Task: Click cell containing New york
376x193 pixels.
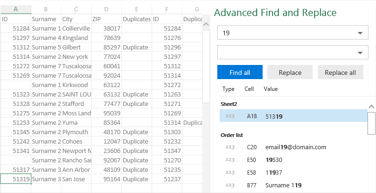Action: 76,56
